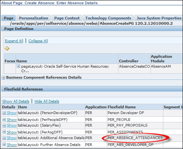This screenshot has width=183, height=149.
Task: Expand details for PerAsgDFF row
Action: [4, 132]
